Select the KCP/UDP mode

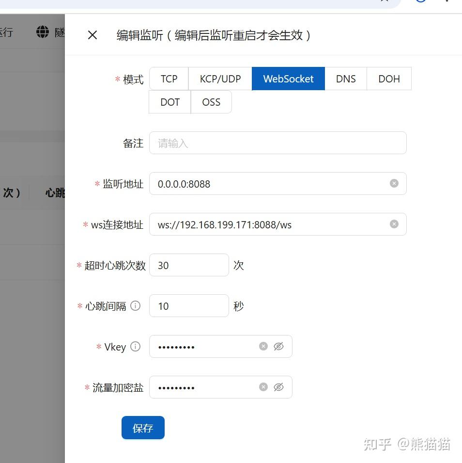tap(219, 79)
